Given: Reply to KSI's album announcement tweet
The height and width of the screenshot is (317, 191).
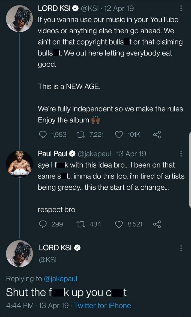Looking at the screenshot, I should pyautogui.click(x=43, y=134).
